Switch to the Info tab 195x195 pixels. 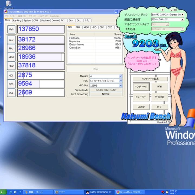click(x=87, y=20)
